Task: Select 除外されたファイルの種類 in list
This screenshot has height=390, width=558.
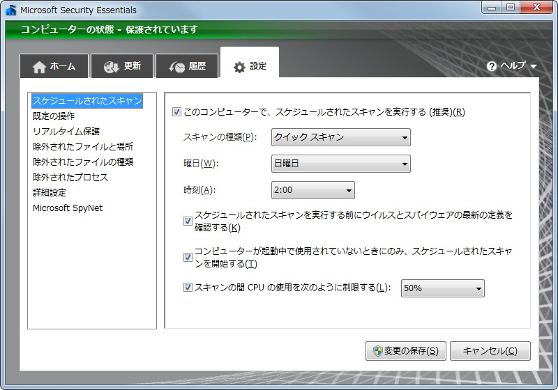Action: [x=83, y=162]
